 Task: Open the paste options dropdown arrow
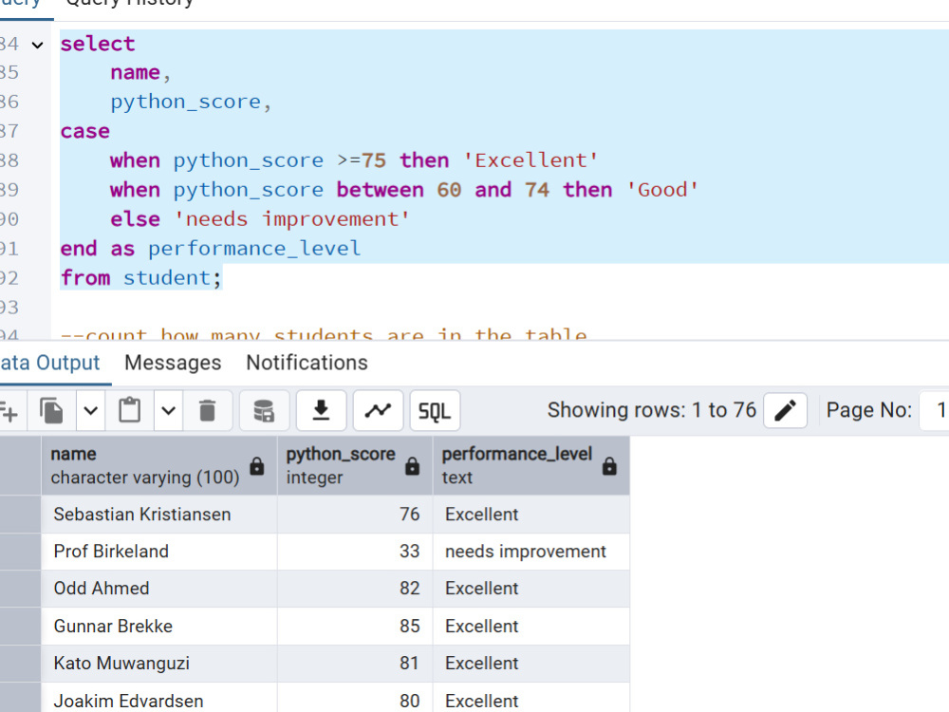169,411
